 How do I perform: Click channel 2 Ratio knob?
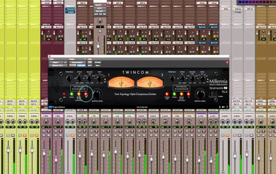pyautogui.click(x=202, y=78)
